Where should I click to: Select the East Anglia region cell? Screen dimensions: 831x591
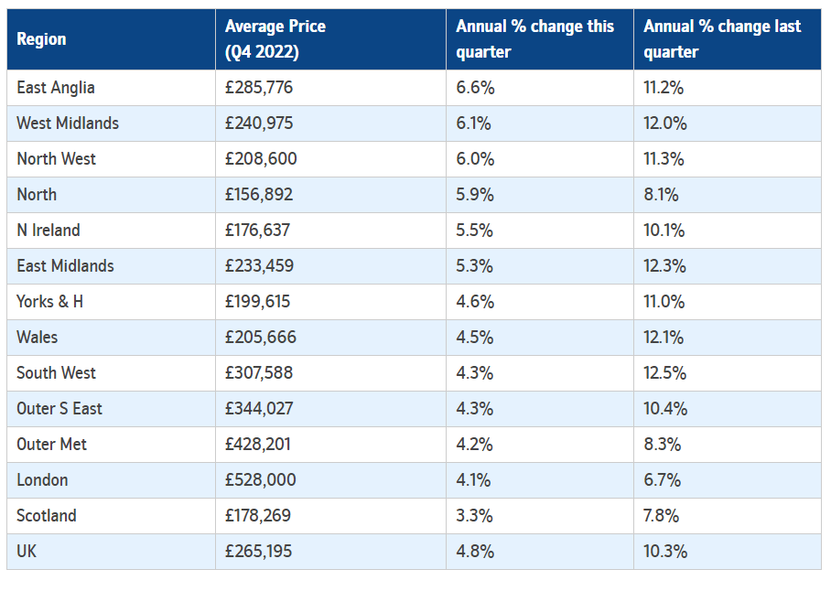(56, 88)
